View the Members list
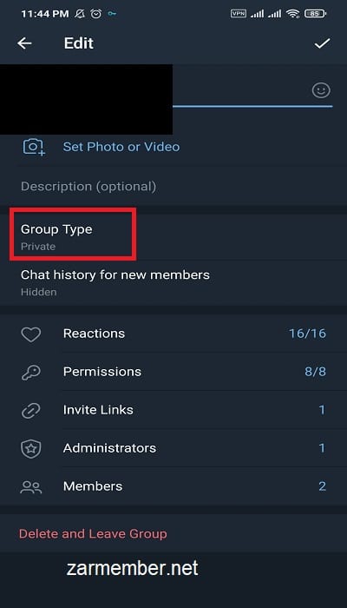Screen dimensions: 347x608 [173, 486]
